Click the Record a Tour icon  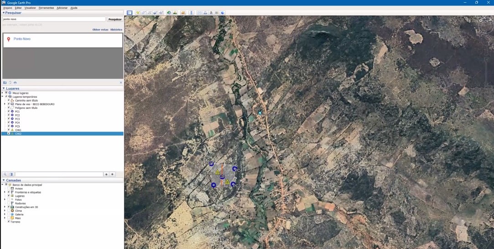[161, 13]
